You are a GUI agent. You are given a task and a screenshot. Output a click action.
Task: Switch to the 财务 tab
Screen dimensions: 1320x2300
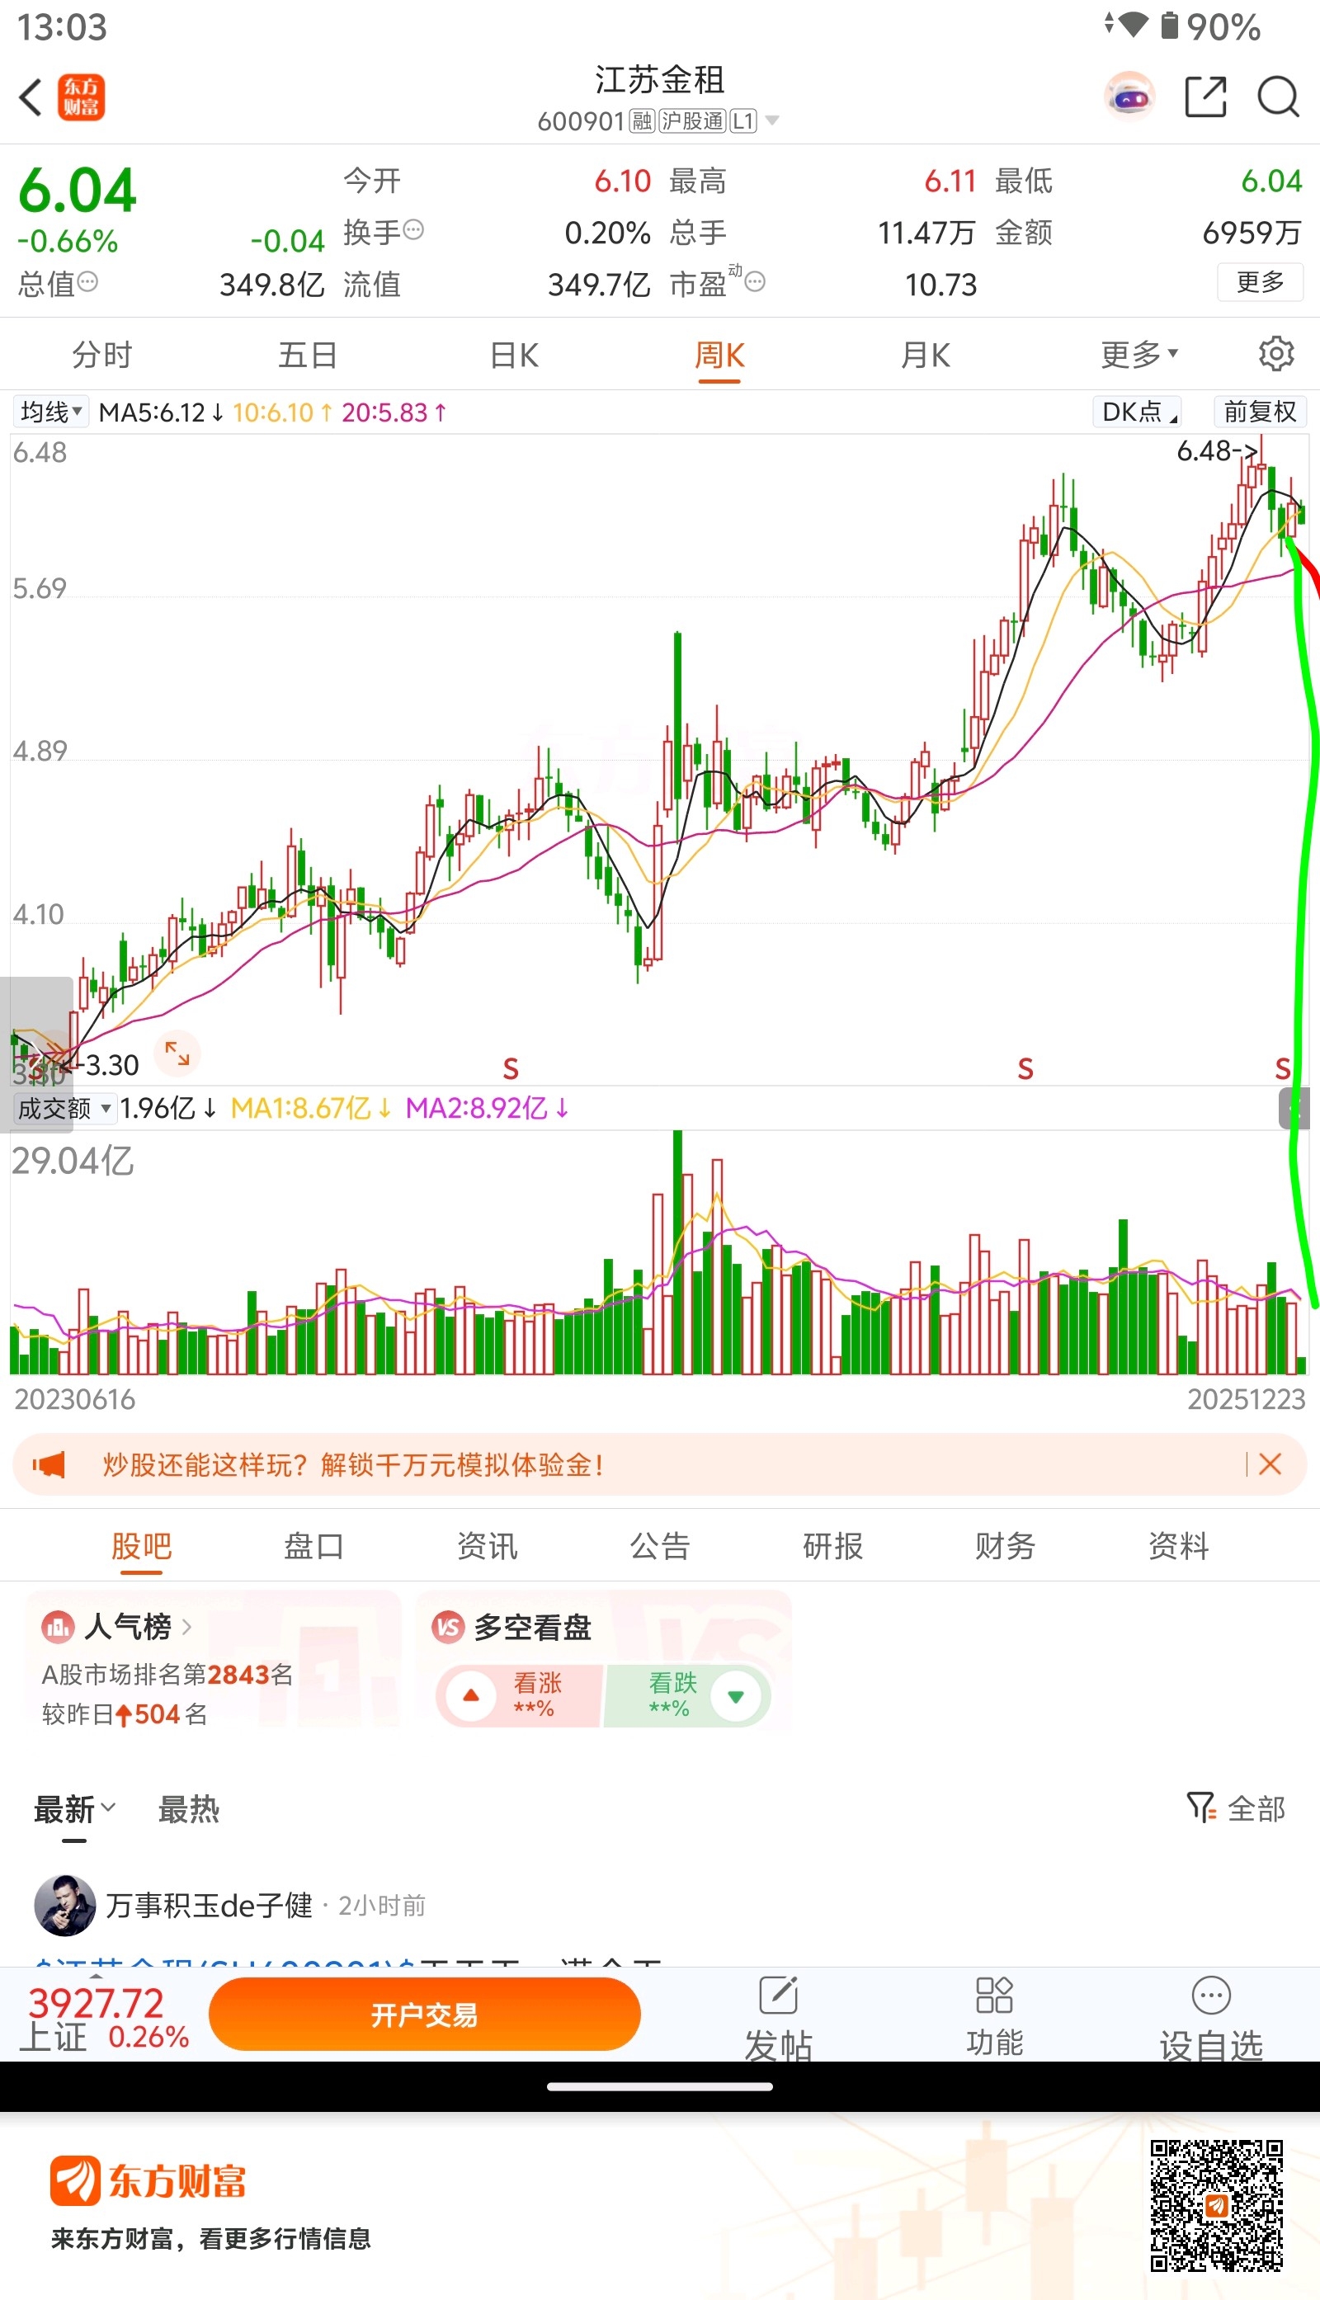(x=1005, y=1546)
